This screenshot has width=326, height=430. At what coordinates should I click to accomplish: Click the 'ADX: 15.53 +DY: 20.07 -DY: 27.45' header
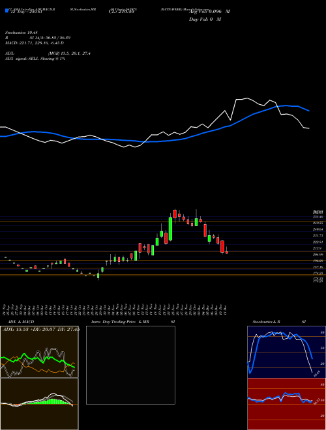tap(41, 330)
